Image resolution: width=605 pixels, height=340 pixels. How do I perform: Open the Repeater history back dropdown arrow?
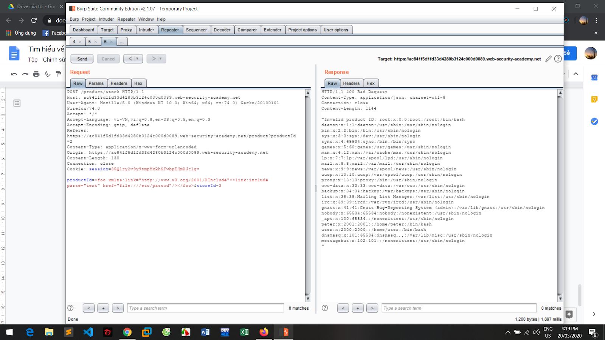coord(137,59)
